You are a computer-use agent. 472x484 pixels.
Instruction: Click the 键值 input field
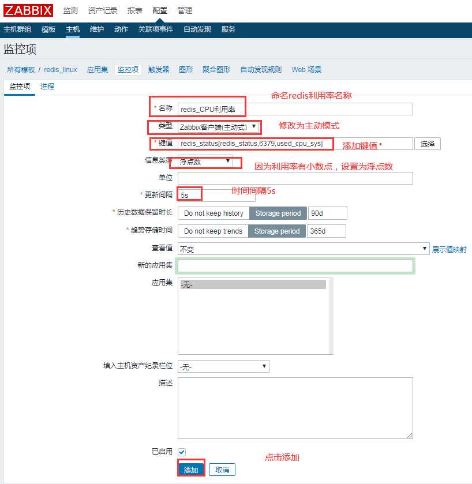tap(295, 144)
